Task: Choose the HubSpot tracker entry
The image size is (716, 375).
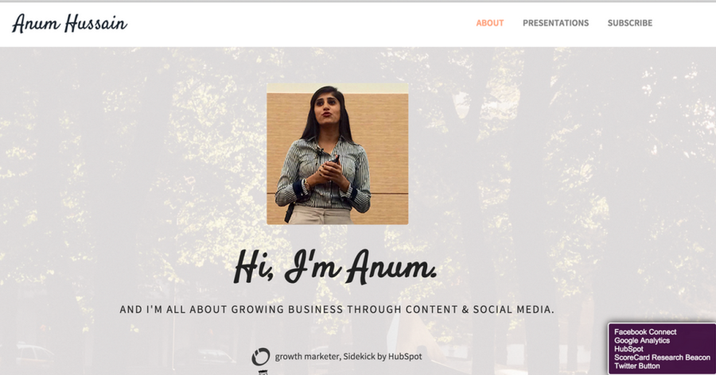Action: click(628, 349)
